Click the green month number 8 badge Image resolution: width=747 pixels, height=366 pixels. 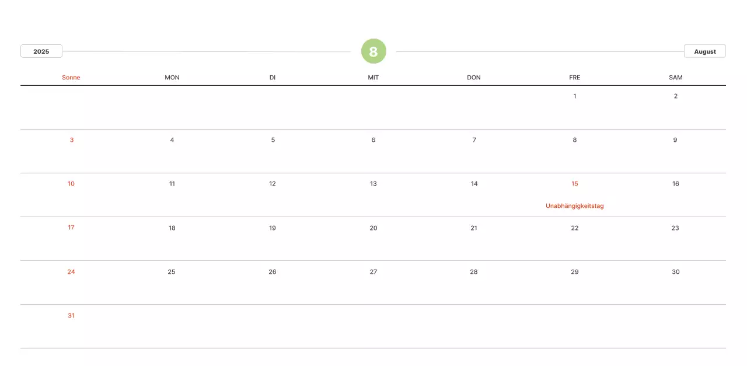pyautogui.click(x=373, y=51)
